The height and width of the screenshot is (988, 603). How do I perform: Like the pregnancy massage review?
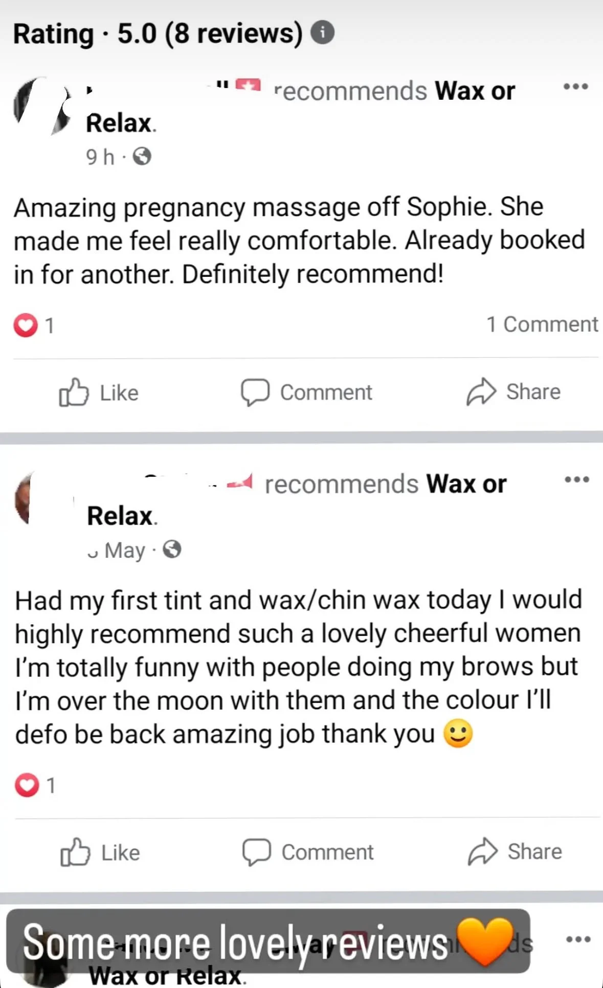point(99,392)
